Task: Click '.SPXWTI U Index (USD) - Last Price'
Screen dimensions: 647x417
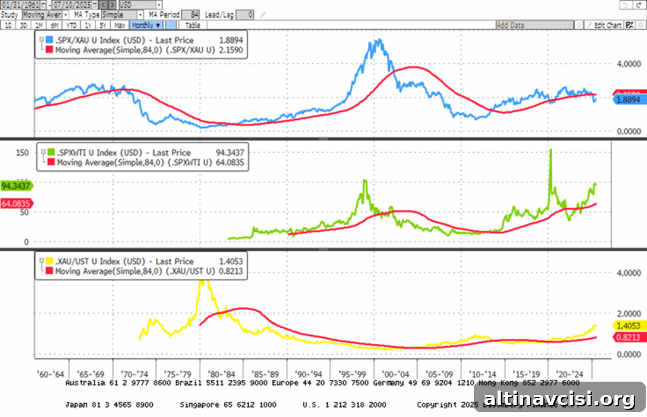Action: click(x=124, y=153)
